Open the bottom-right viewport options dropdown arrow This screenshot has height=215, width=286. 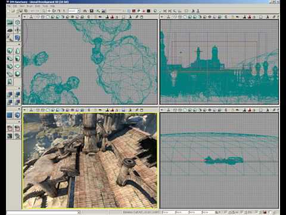pyautogui.click(x=162, y=110)
